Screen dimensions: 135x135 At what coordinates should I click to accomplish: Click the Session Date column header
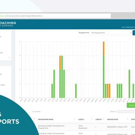[112, 119]
